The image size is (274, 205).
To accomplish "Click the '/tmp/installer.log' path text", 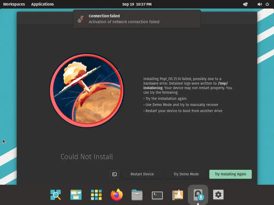I will click(x=186, y=86).
